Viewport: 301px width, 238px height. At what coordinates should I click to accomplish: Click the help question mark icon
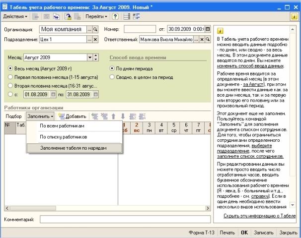click(115, 17)
